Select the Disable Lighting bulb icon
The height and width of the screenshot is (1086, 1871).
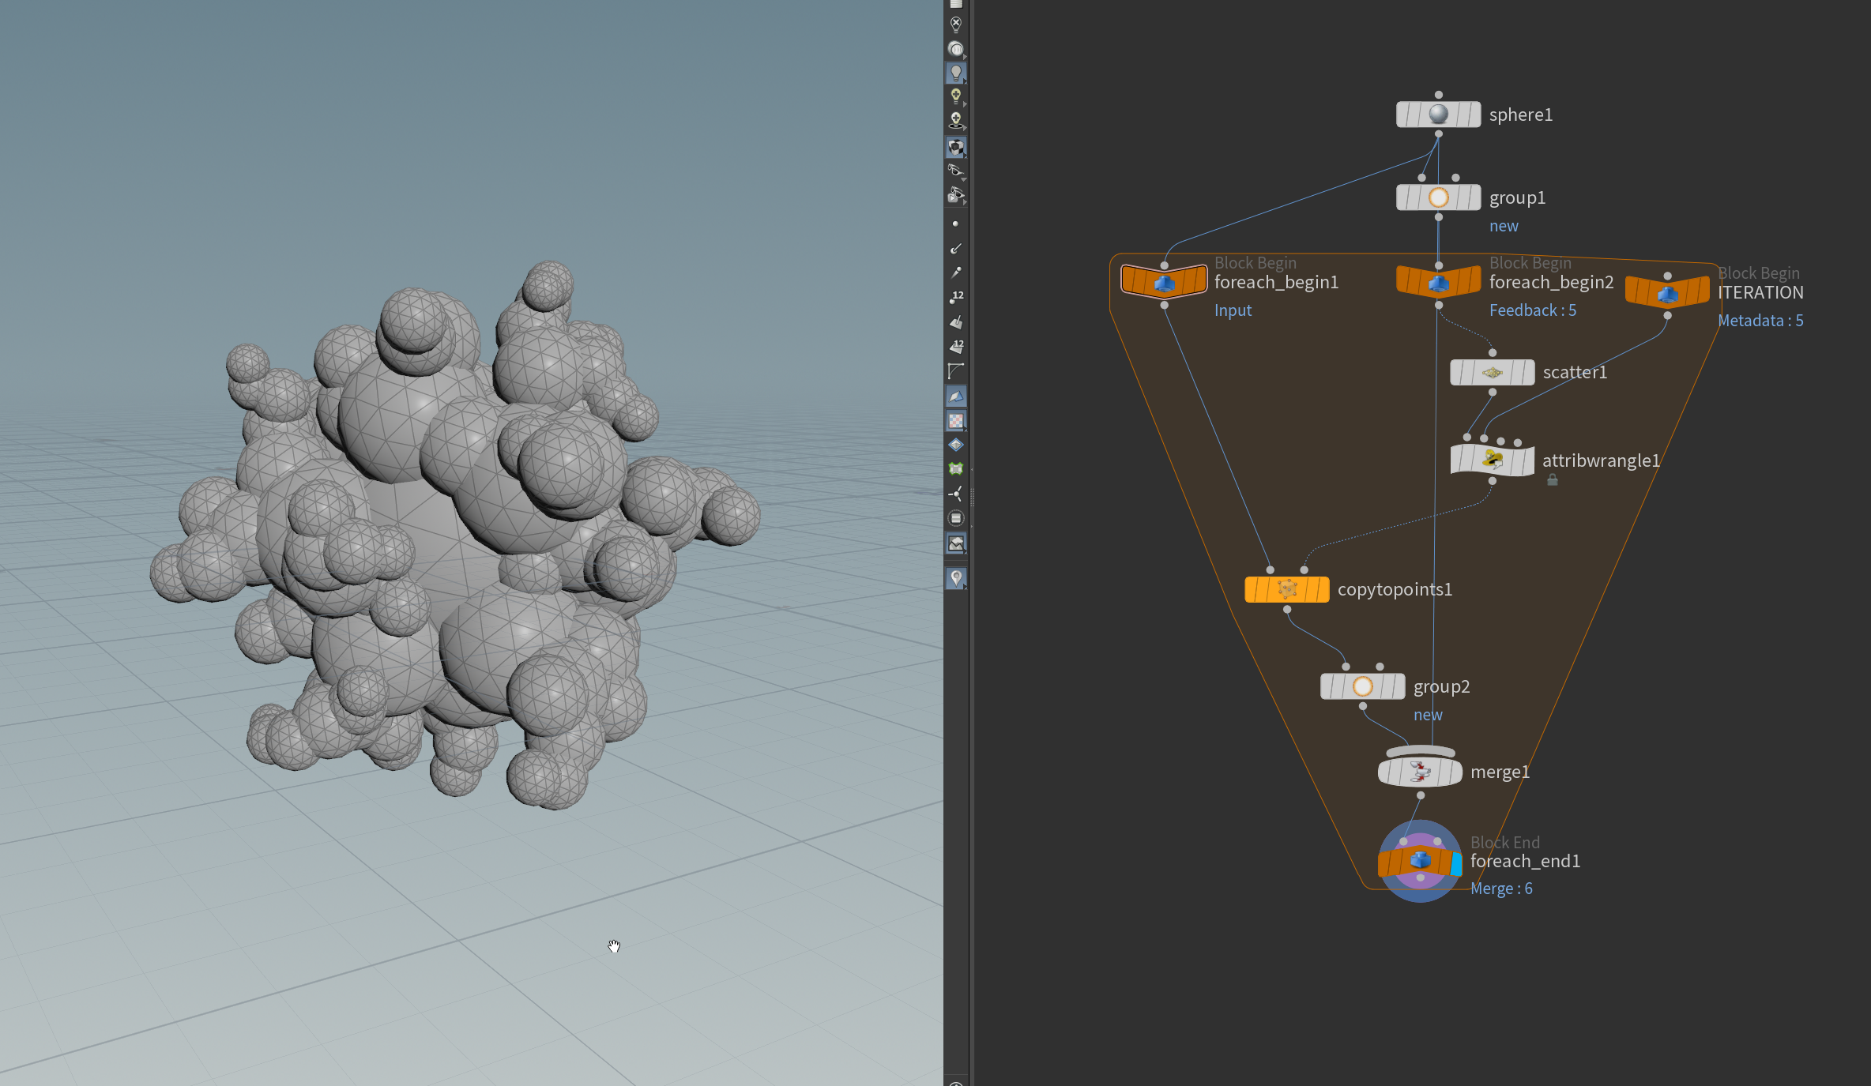956,24
